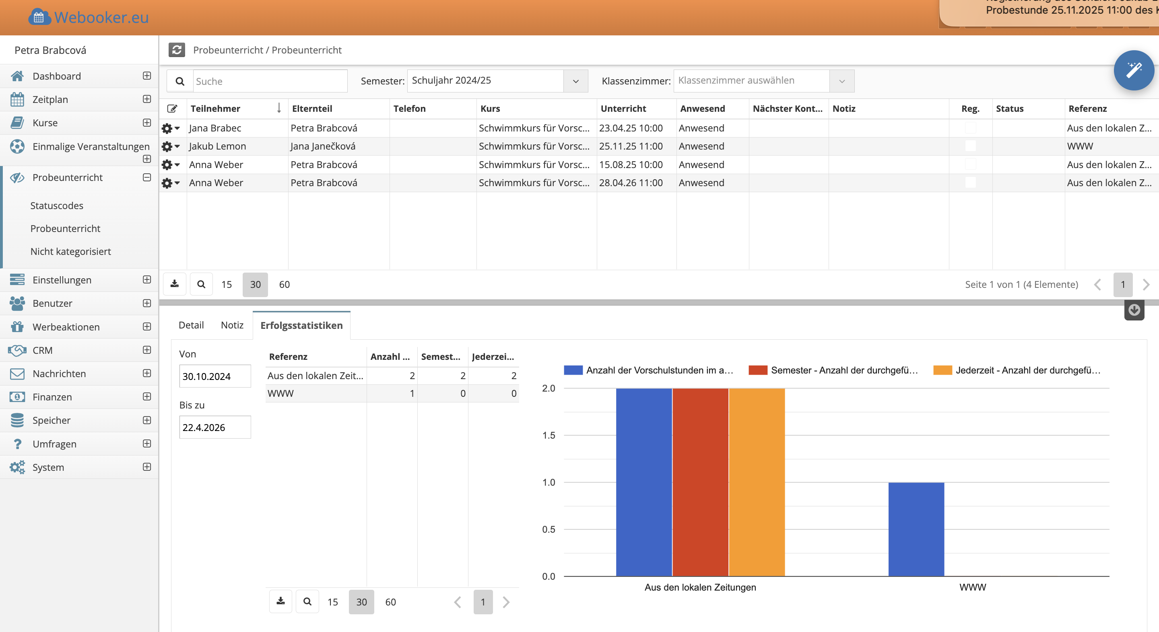Open the Semester dropdown
Viewport: 1159px width, 632px height.
(575, 81)
